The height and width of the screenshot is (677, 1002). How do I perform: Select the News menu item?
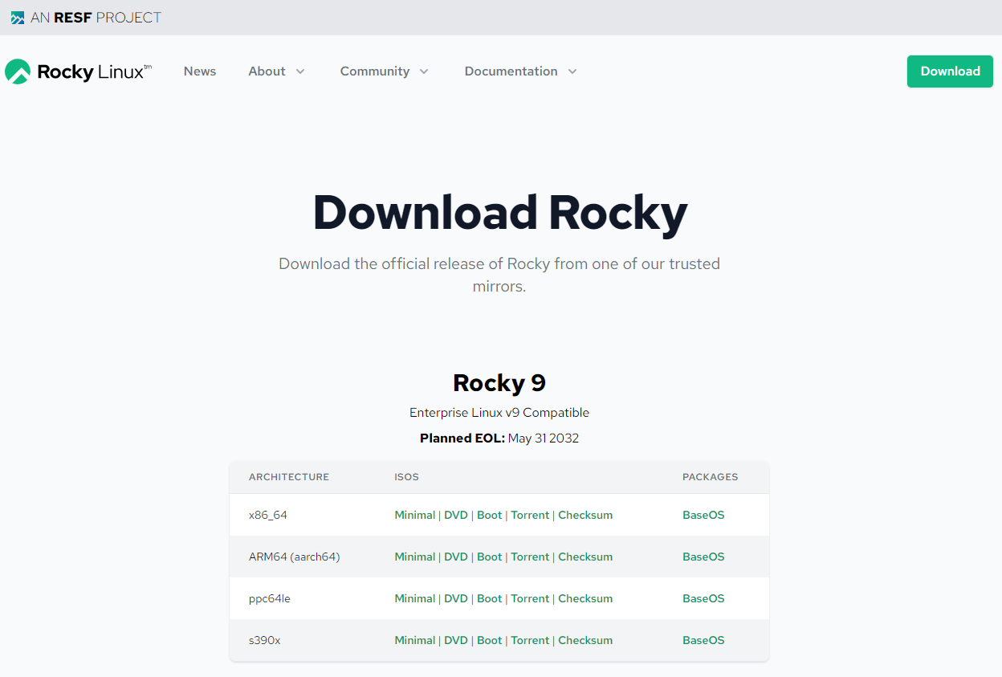[199, 71]
